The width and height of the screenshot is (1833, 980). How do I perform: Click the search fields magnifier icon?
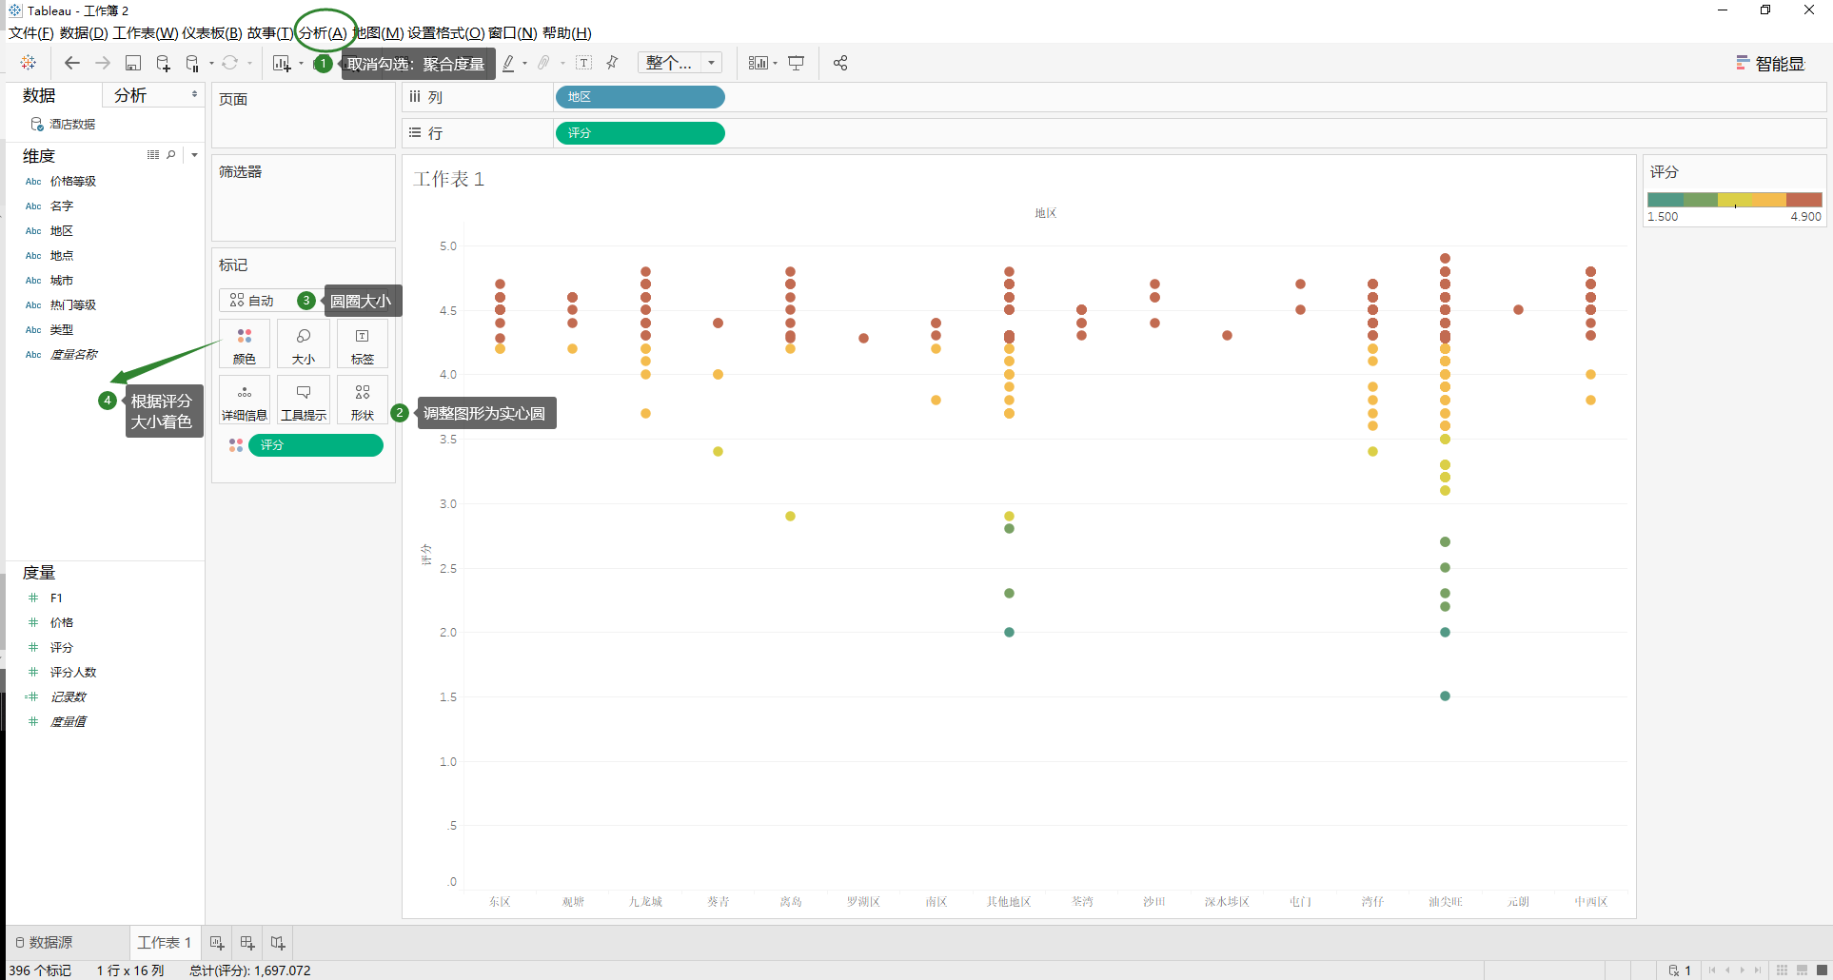(x=171, y=155)
